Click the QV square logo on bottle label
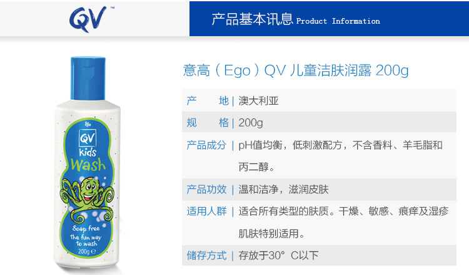Screen dimensions: 469x275 click(x=88, y=138)
